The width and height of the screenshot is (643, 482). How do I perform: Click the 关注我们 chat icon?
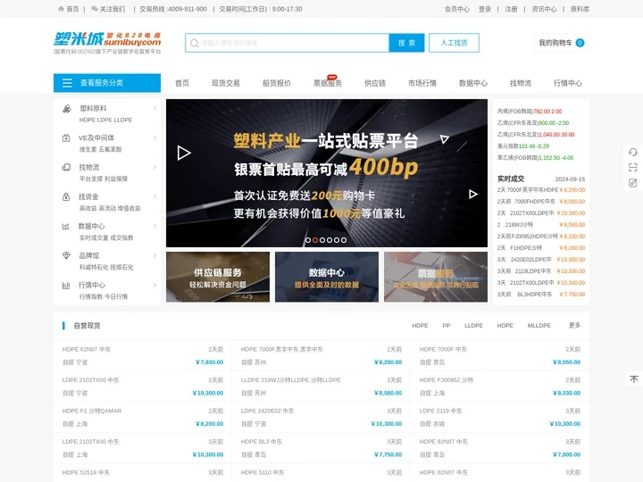pos(95,9)
